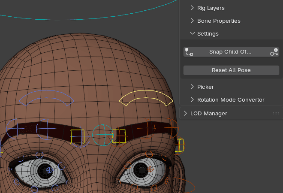Click the Reset All Pose button

click(231, 70)
